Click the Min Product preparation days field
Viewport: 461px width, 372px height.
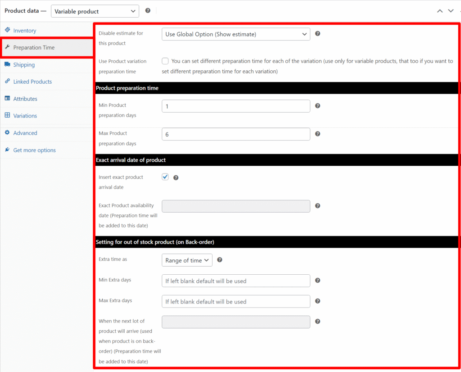click(235, 106)
